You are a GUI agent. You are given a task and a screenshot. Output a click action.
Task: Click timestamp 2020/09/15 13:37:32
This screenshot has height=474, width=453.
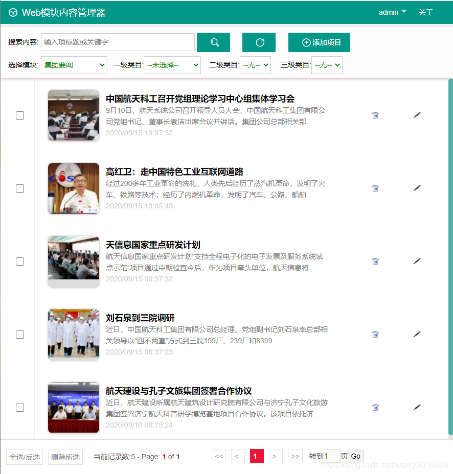(x=139, y=133)
